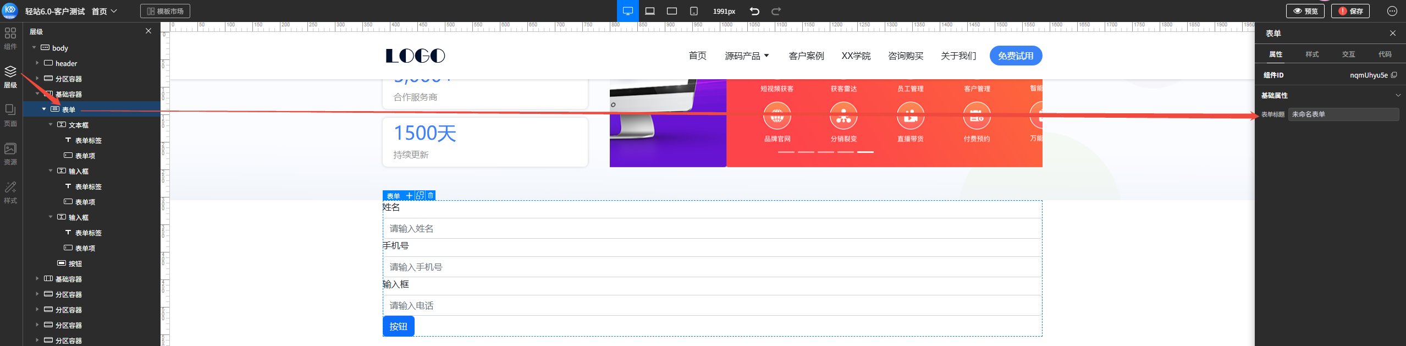The width and height of the screenshot is (1406, 346).
Task: Click the 1500天 statistic text
Action: coord(424,133)
